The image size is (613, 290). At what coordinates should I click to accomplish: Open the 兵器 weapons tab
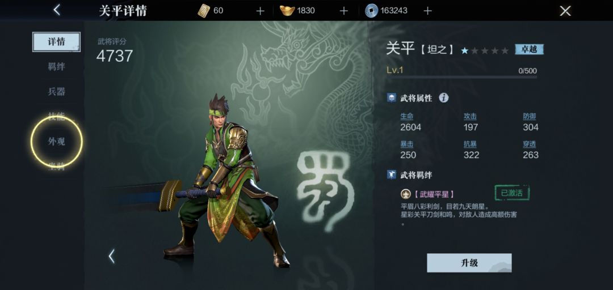click(56, 92)
